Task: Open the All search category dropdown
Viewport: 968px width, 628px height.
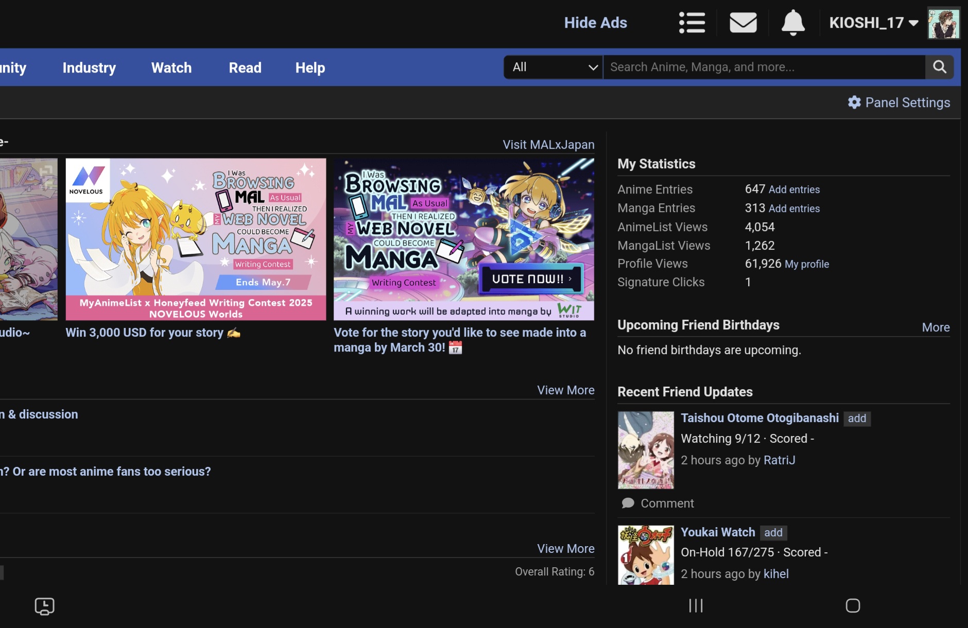Action: tap(554, 67)
